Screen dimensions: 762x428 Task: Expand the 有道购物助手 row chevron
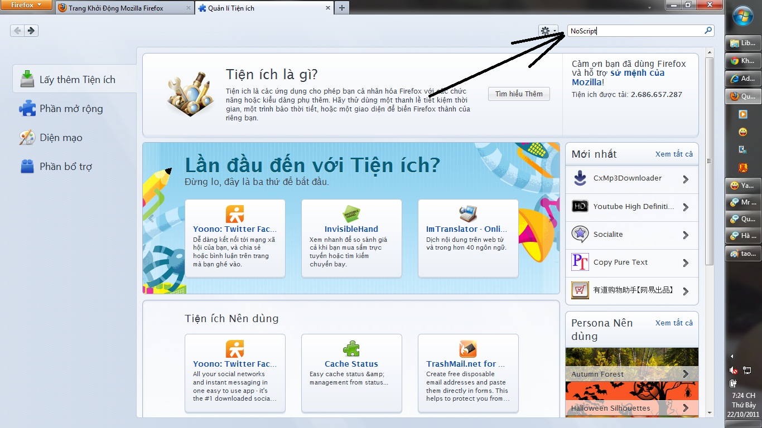(686, 291)
